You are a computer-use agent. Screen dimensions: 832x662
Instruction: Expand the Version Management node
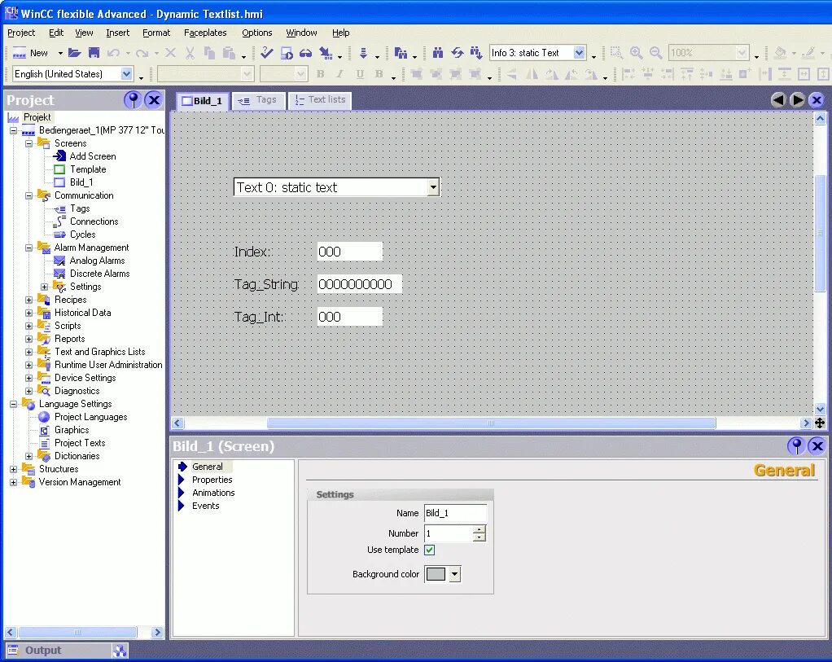coord(14,482)
